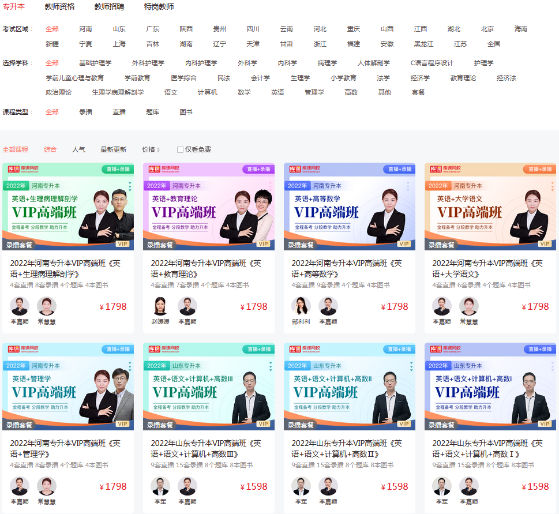
Task: Open the 特岗教师 tab
Action: [159, 7]
